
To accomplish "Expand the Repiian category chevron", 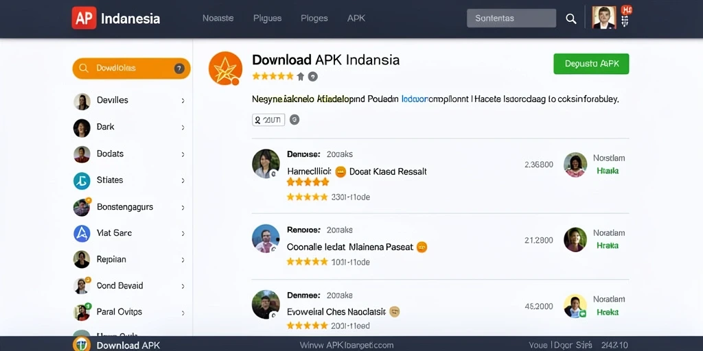I will [183, 260].
